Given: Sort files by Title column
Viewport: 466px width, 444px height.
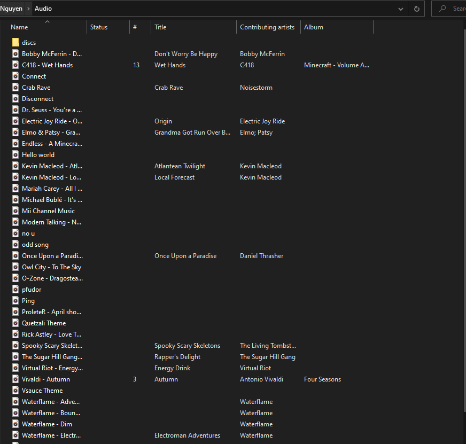Looking at the screenshot, I should pyautogui.click(x=160, y=27).
